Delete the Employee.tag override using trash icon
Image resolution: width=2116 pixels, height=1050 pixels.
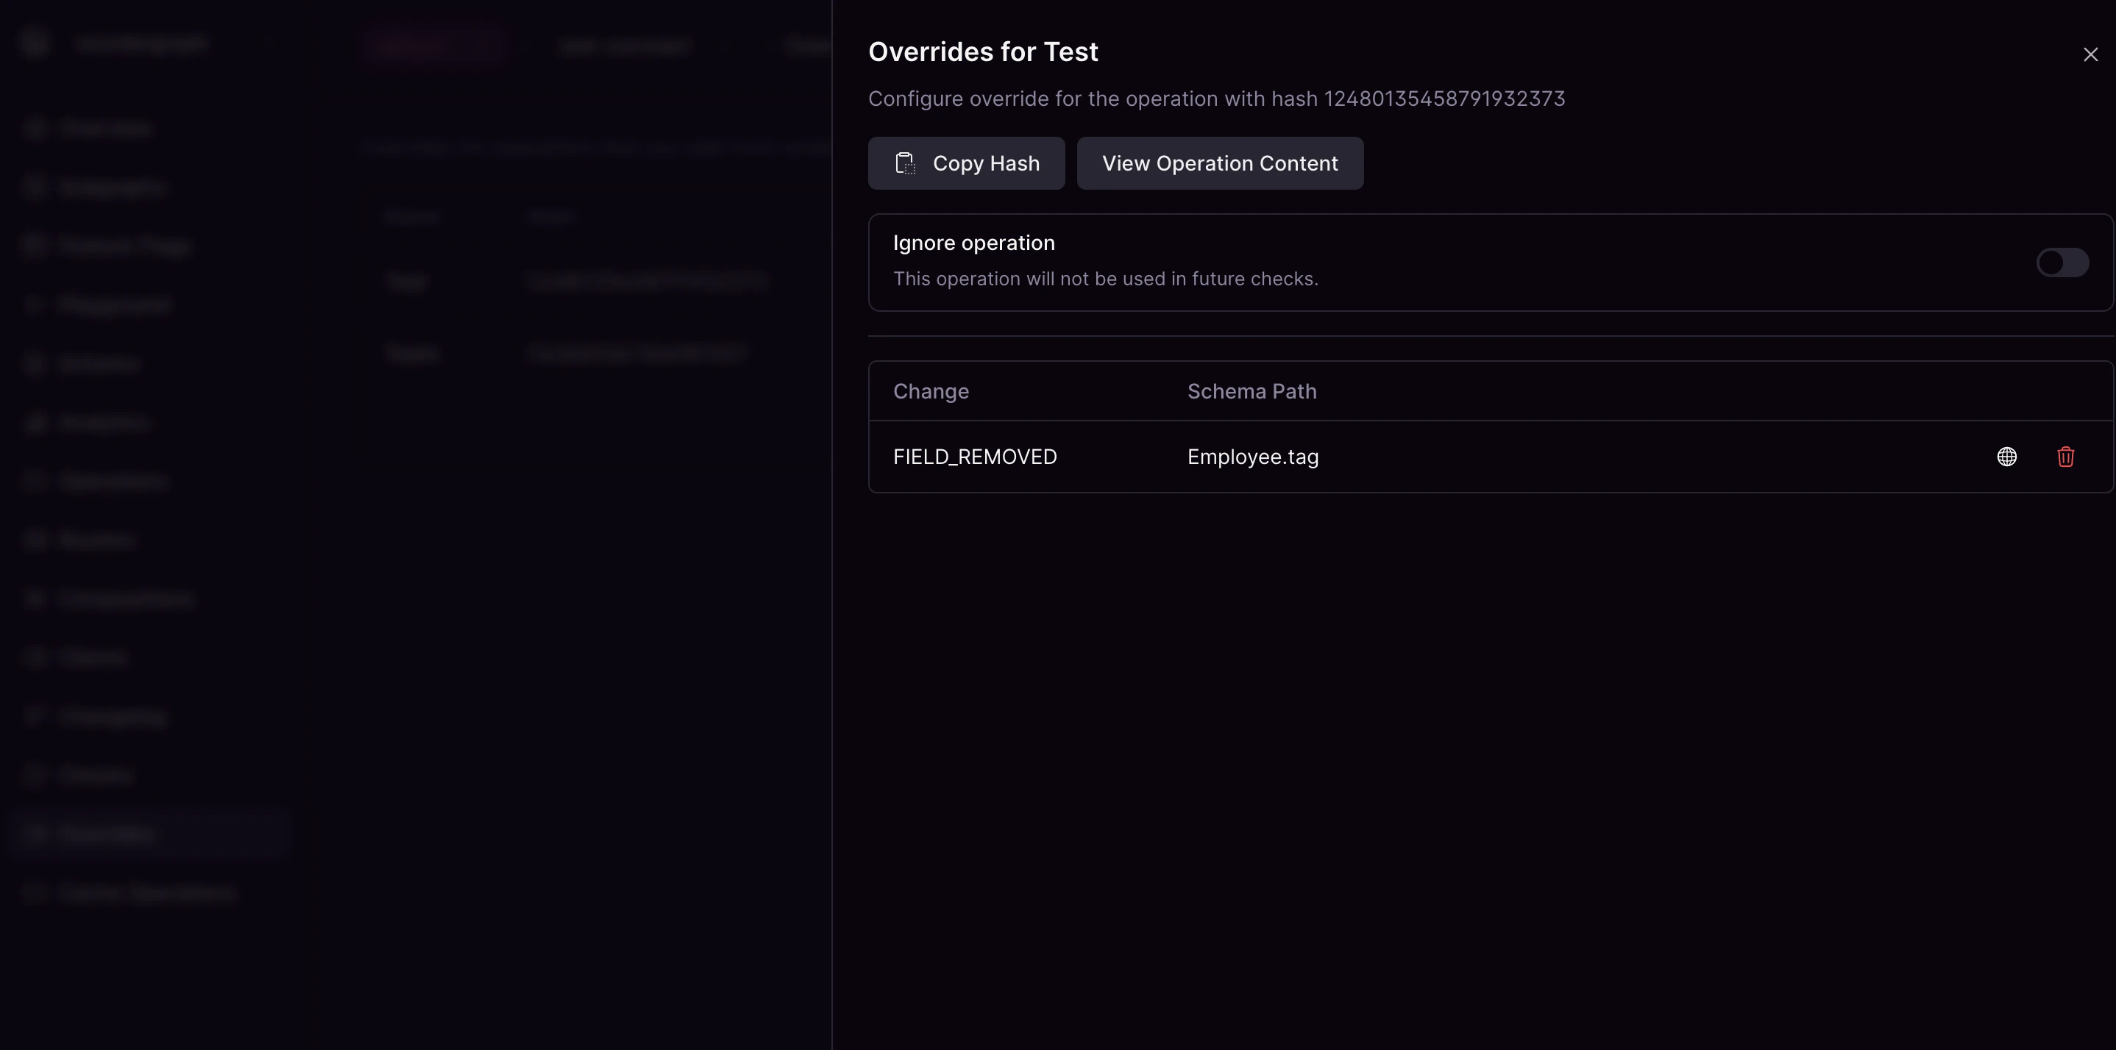[x=2066, y=457]
